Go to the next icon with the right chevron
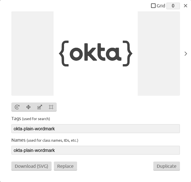The image size is (191, 182). (x=186, y=54)
